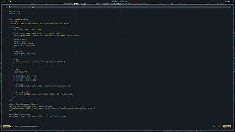Screen dimensions: 235x132
Task: Click the album = ThemePhotograph::Album.new line
Action: point(23,104)
